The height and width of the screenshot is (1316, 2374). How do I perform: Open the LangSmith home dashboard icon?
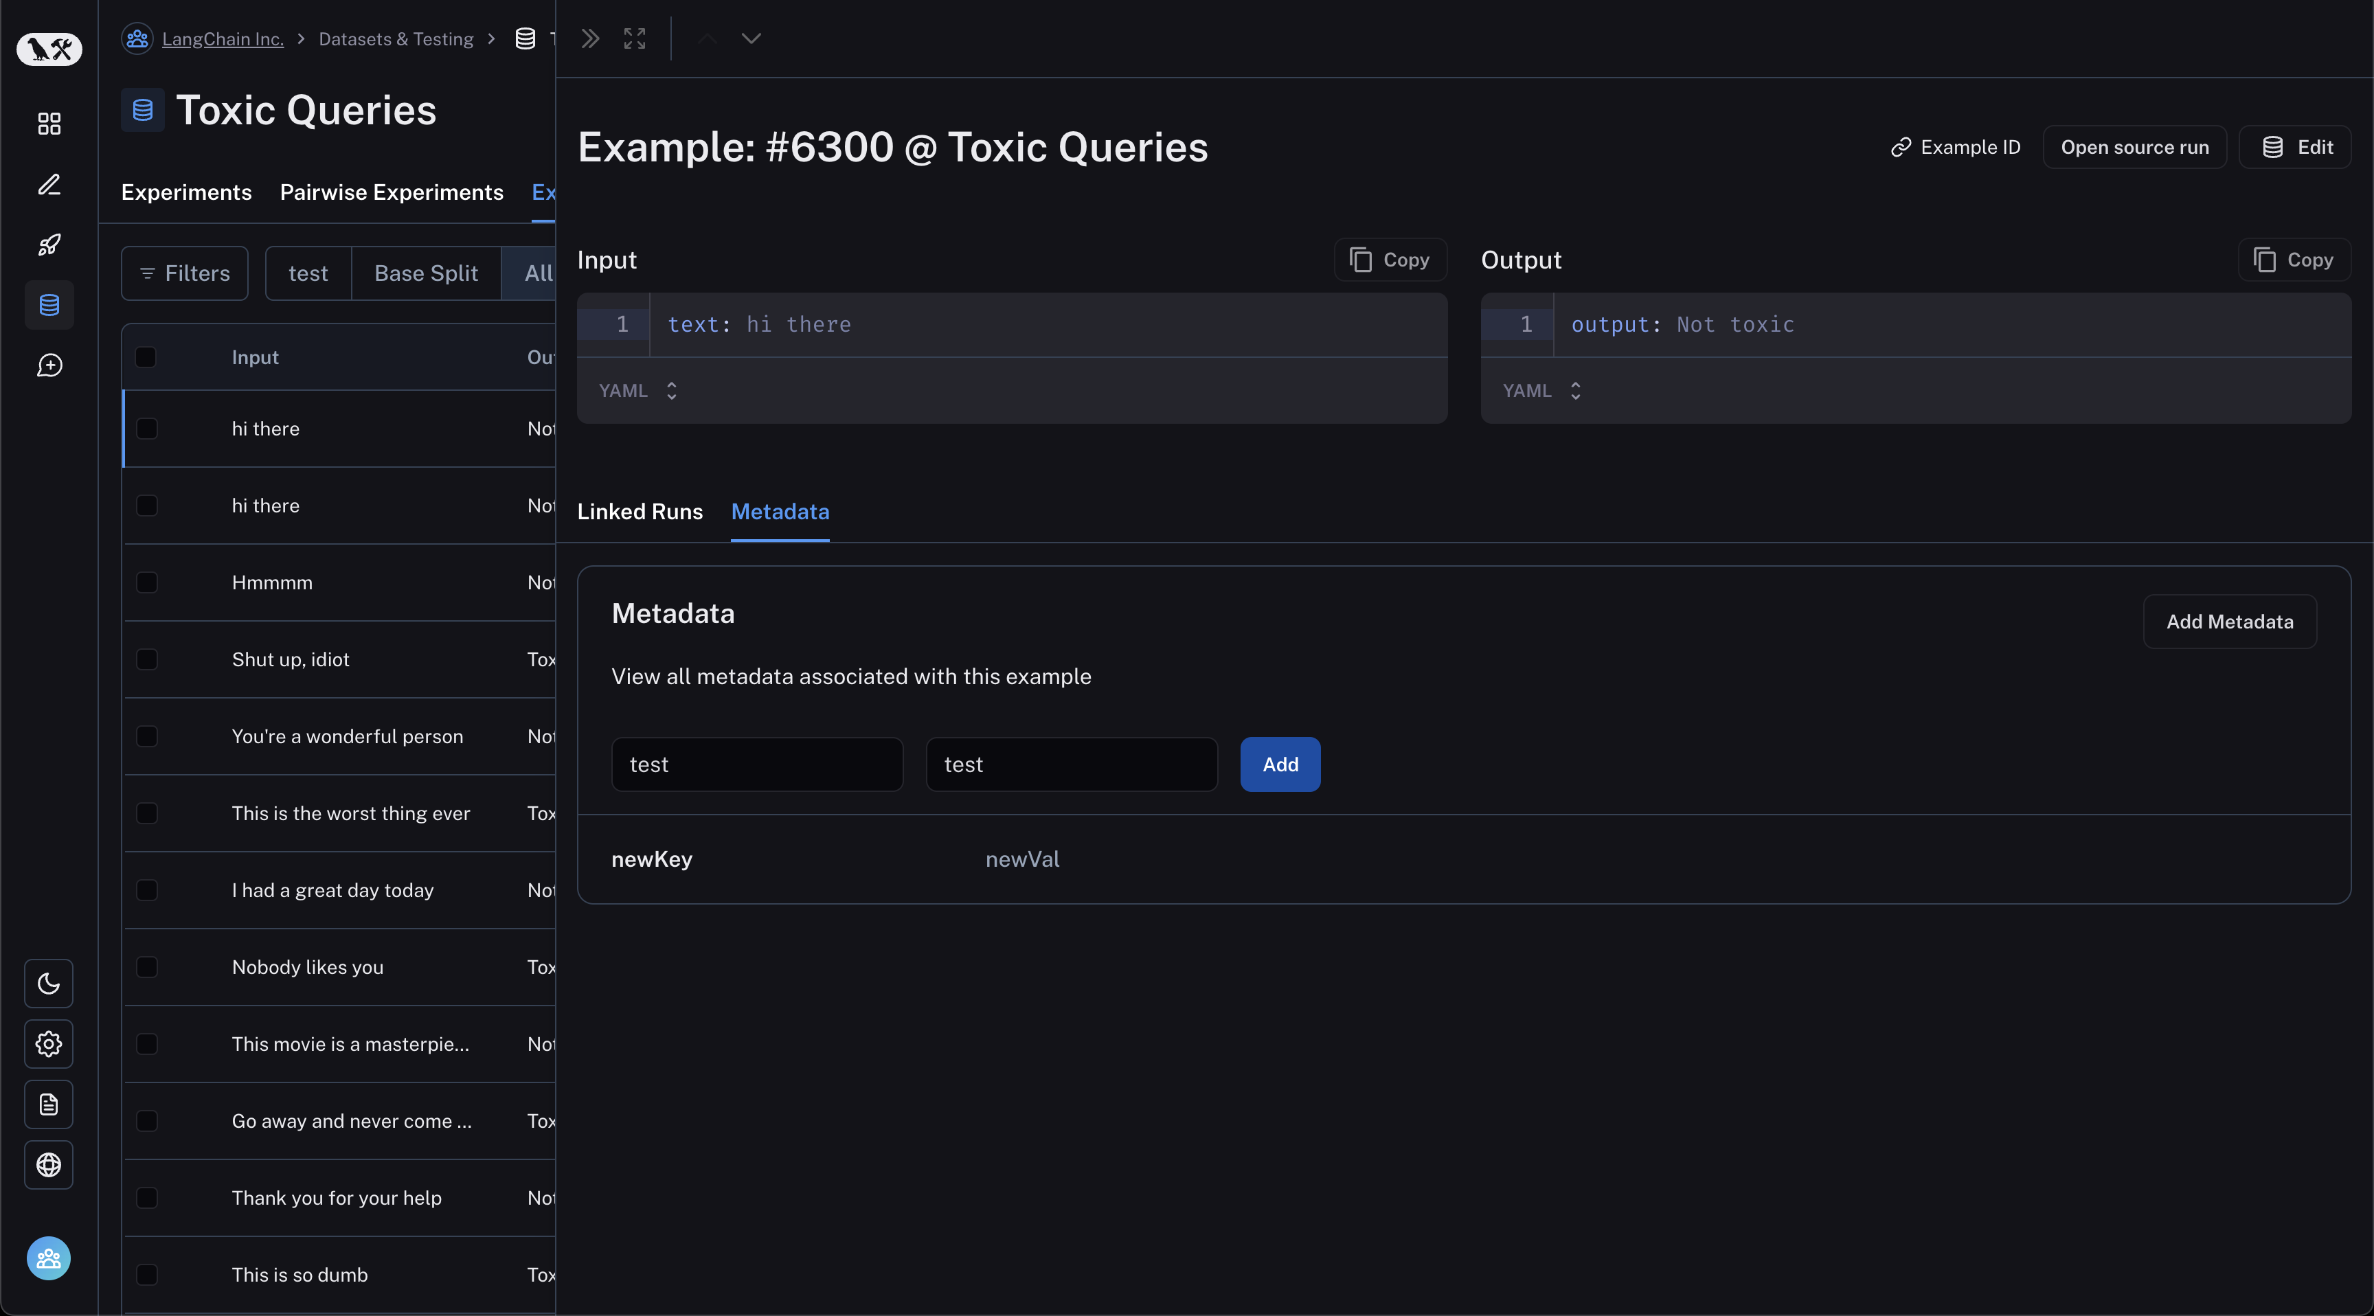49,122
